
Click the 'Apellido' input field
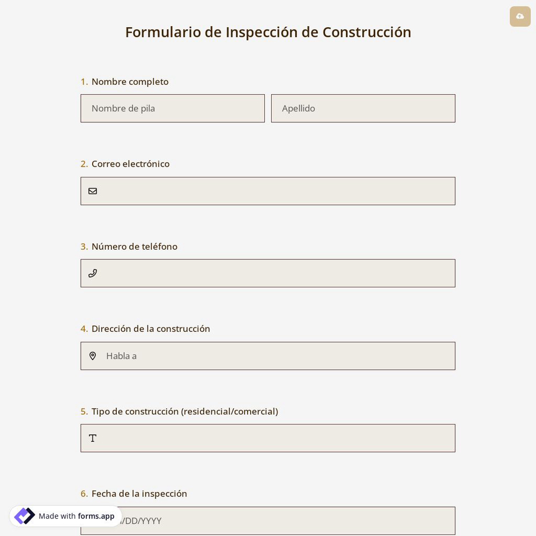363,108
